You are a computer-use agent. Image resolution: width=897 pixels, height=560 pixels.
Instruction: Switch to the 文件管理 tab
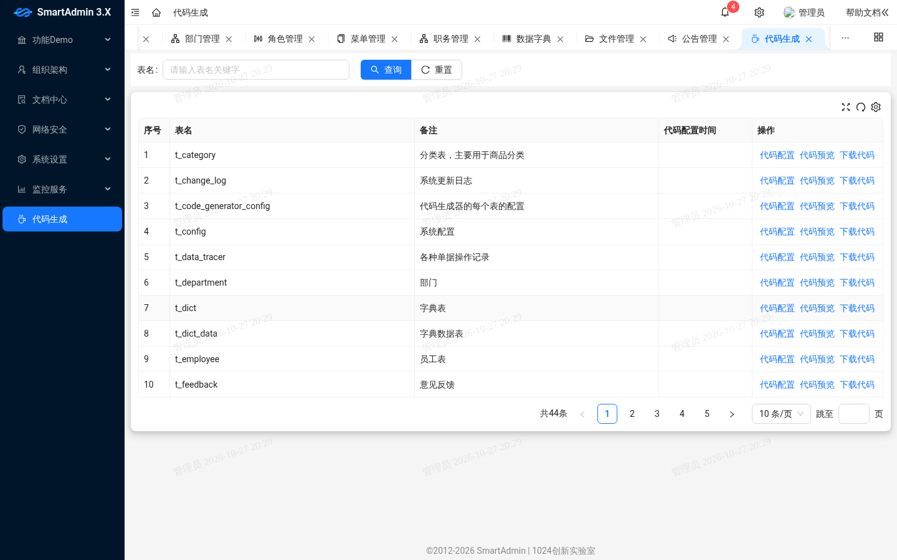pos(616,39)
